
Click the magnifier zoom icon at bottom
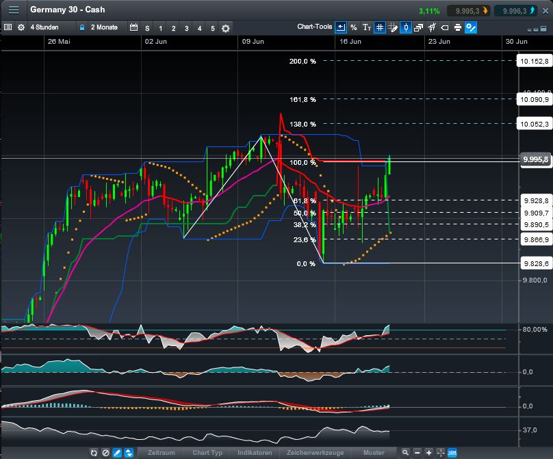tap(406, 453)
